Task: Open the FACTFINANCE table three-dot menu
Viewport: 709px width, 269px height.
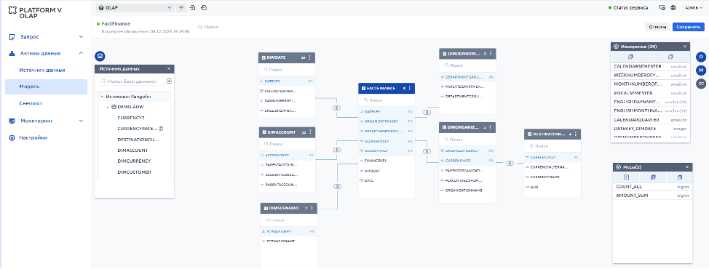Action: point(411,88)
